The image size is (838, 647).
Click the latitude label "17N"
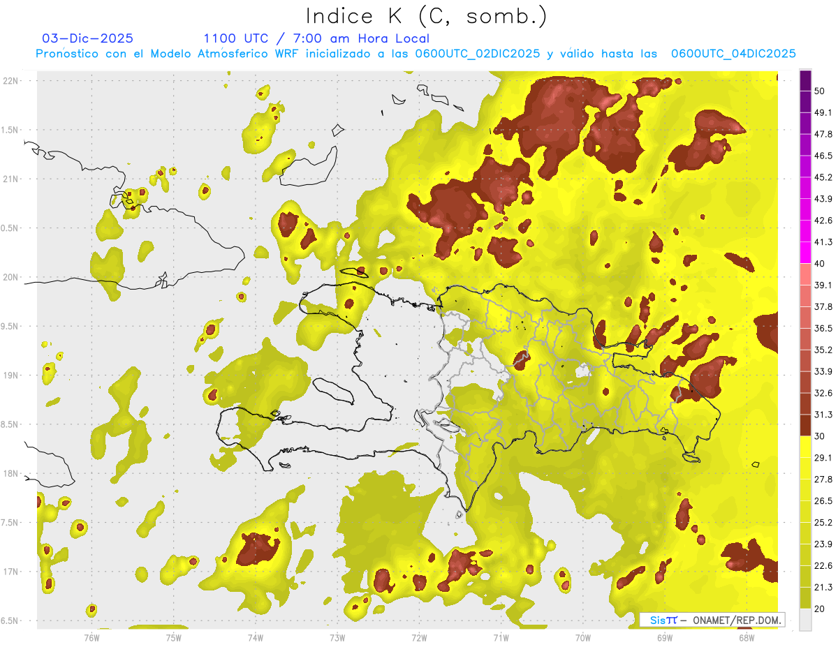[10, 572]
